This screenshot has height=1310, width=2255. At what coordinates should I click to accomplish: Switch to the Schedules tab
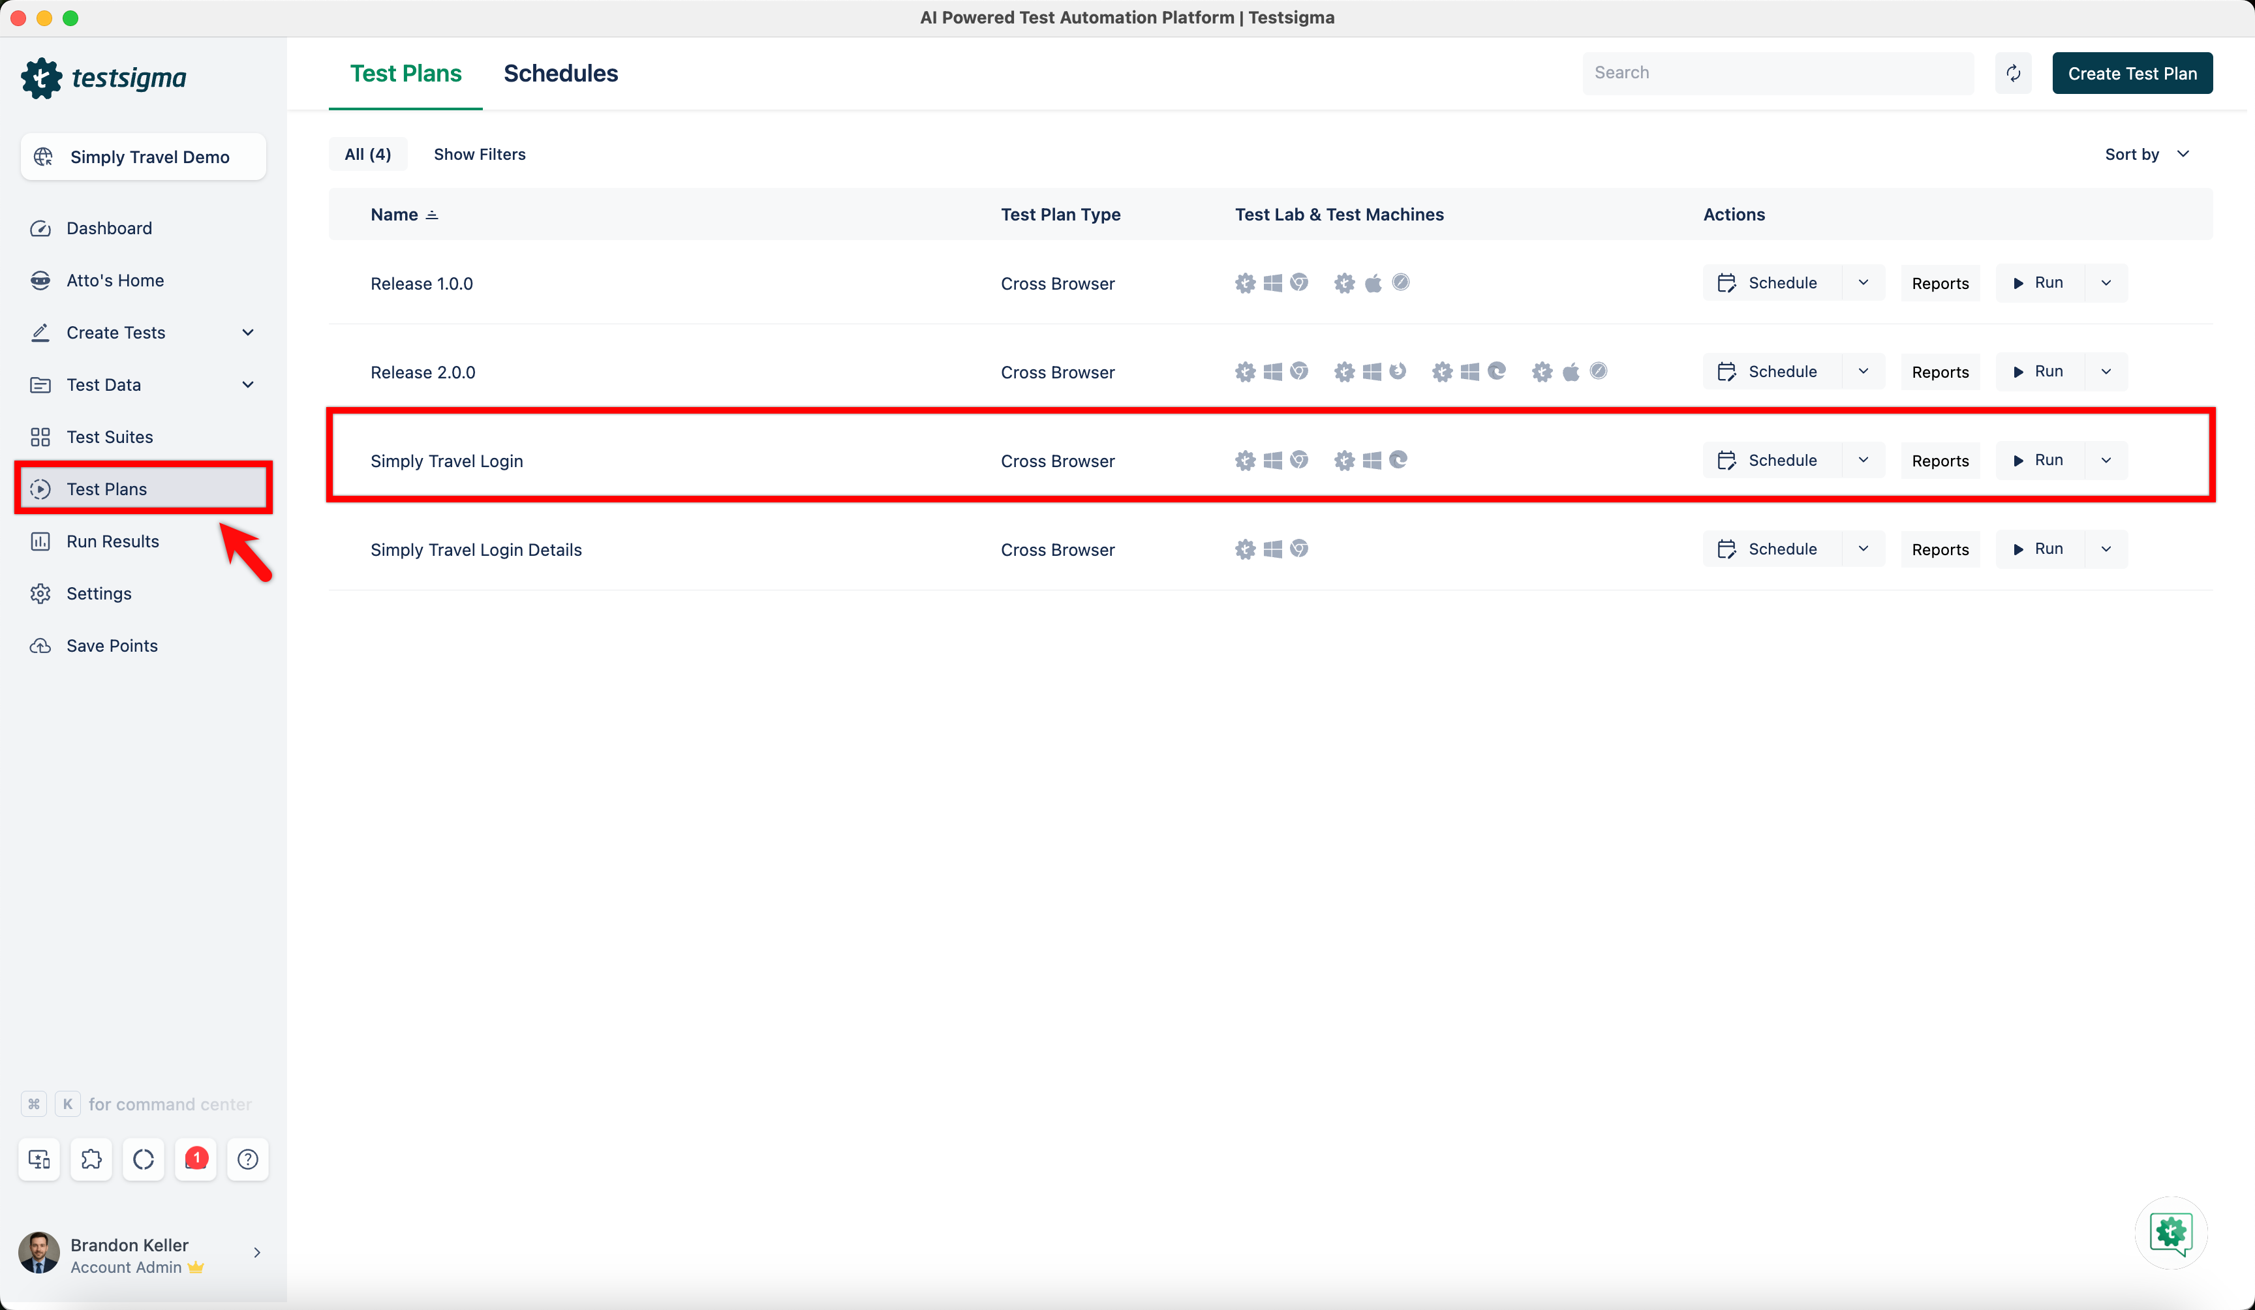click(560, 73)
